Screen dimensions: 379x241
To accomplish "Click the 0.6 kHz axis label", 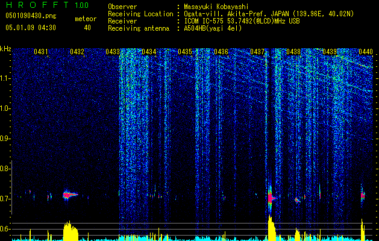I will pos(5,229).
